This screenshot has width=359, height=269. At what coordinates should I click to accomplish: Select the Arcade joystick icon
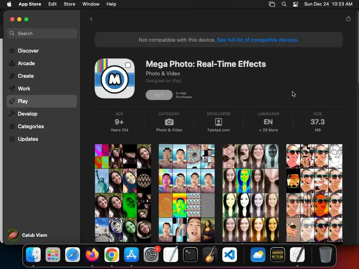[x=12, y=63]
